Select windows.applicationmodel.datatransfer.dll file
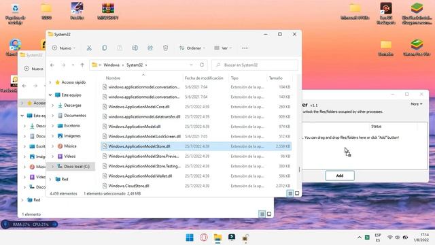 [196, 116]
